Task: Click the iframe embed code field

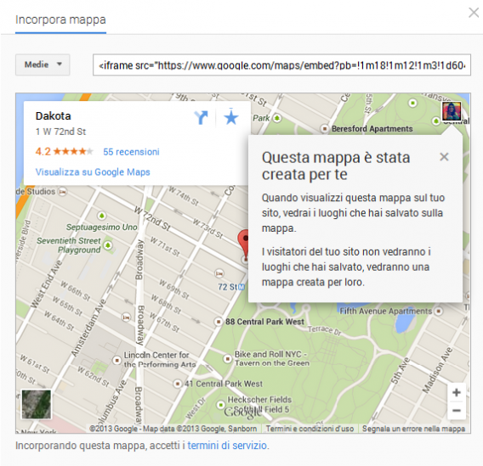Action: pos(281,65)
